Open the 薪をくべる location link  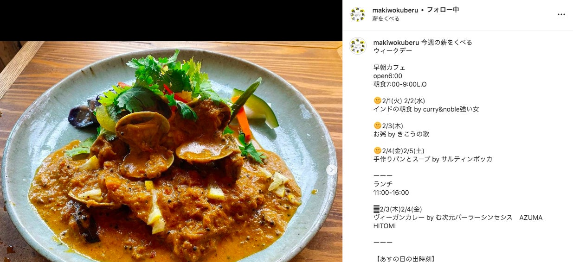386,19
